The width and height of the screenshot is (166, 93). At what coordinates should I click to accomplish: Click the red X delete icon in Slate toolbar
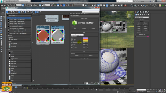(17, 12)
